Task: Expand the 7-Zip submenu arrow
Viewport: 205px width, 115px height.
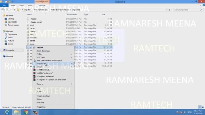Action: [72, 54]
